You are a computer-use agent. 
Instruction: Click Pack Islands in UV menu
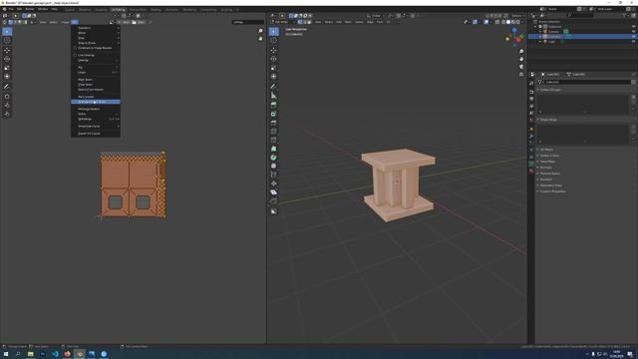[x=96, y=97]
